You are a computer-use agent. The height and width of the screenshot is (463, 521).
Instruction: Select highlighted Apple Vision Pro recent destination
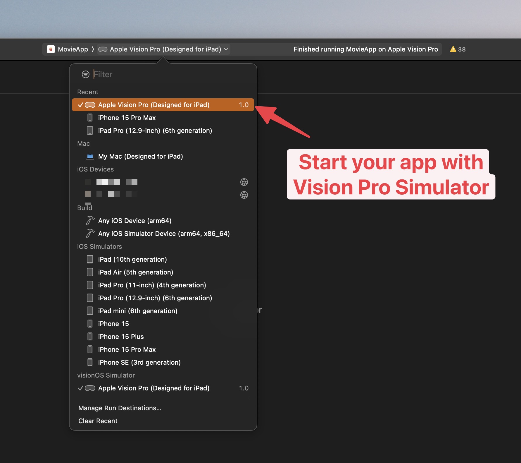point(163,105)
